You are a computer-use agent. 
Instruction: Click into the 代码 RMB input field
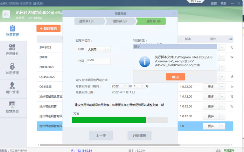point(98,61)
